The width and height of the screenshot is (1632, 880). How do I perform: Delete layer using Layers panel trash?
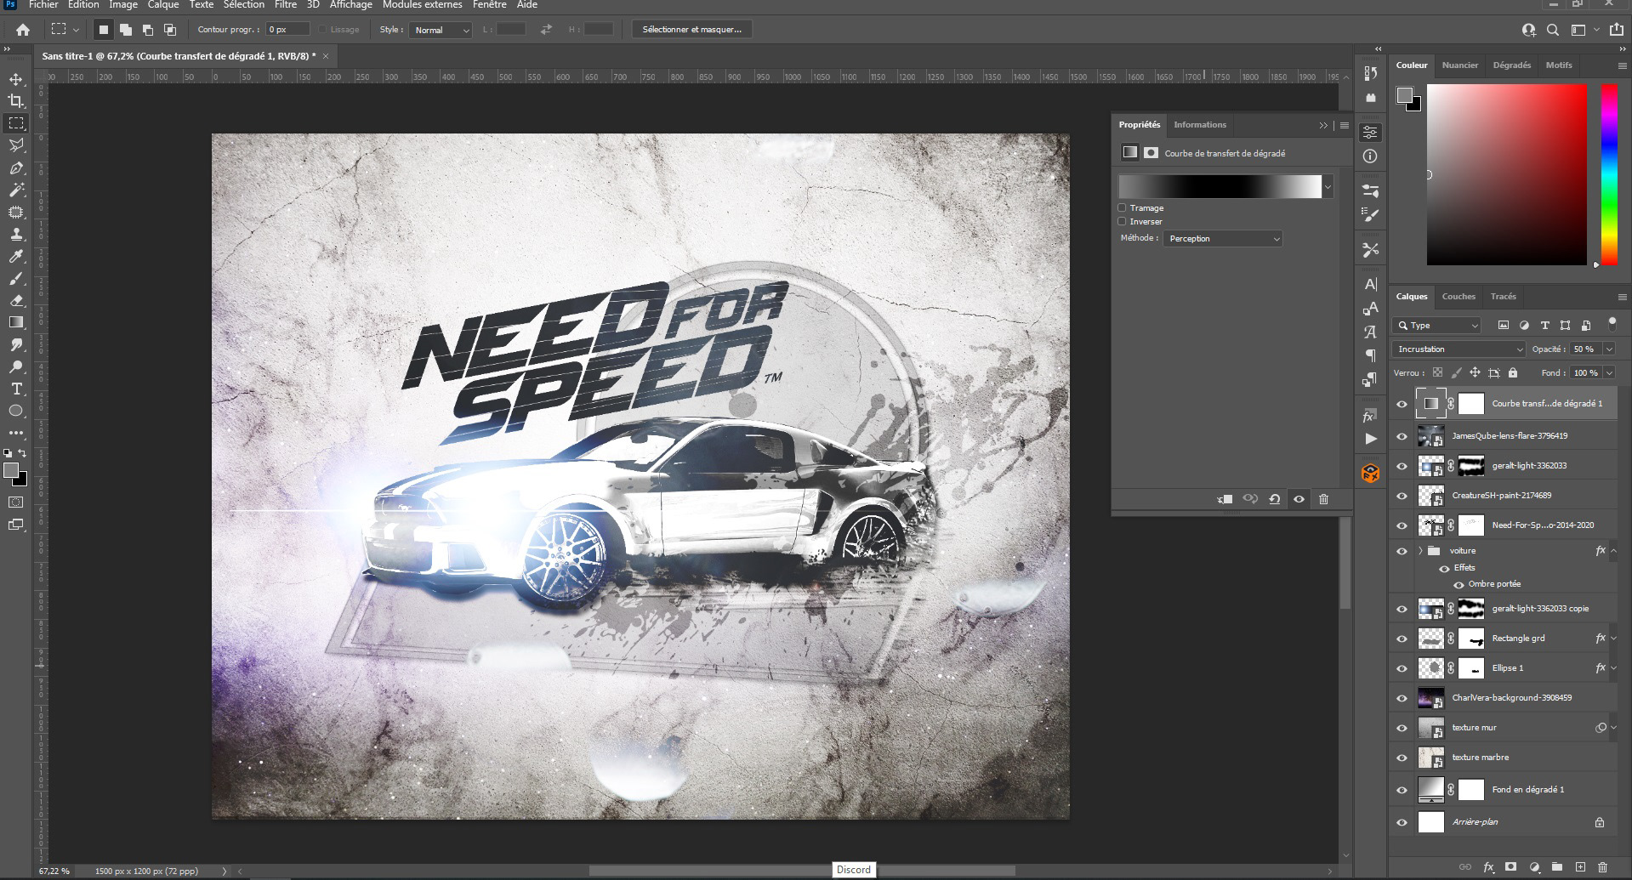pyautogui.click(x=1603, y=867)
